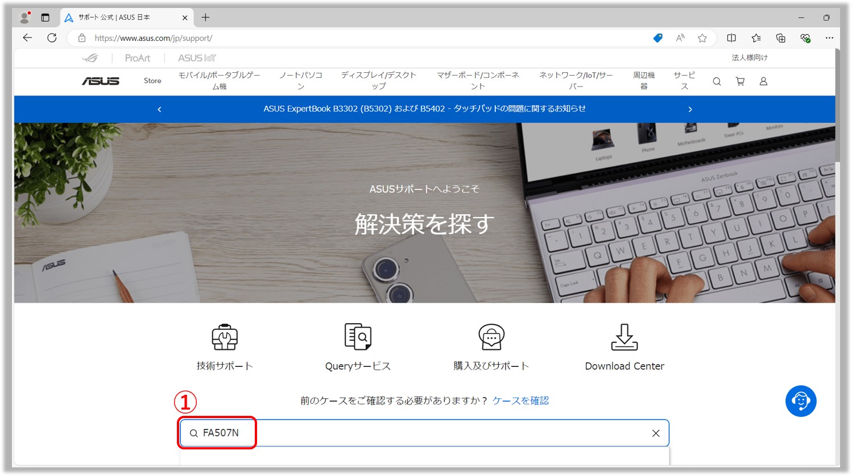The image size is (852, 475).
Task: Click the FA507N search input field
Action: pos(424,433)
